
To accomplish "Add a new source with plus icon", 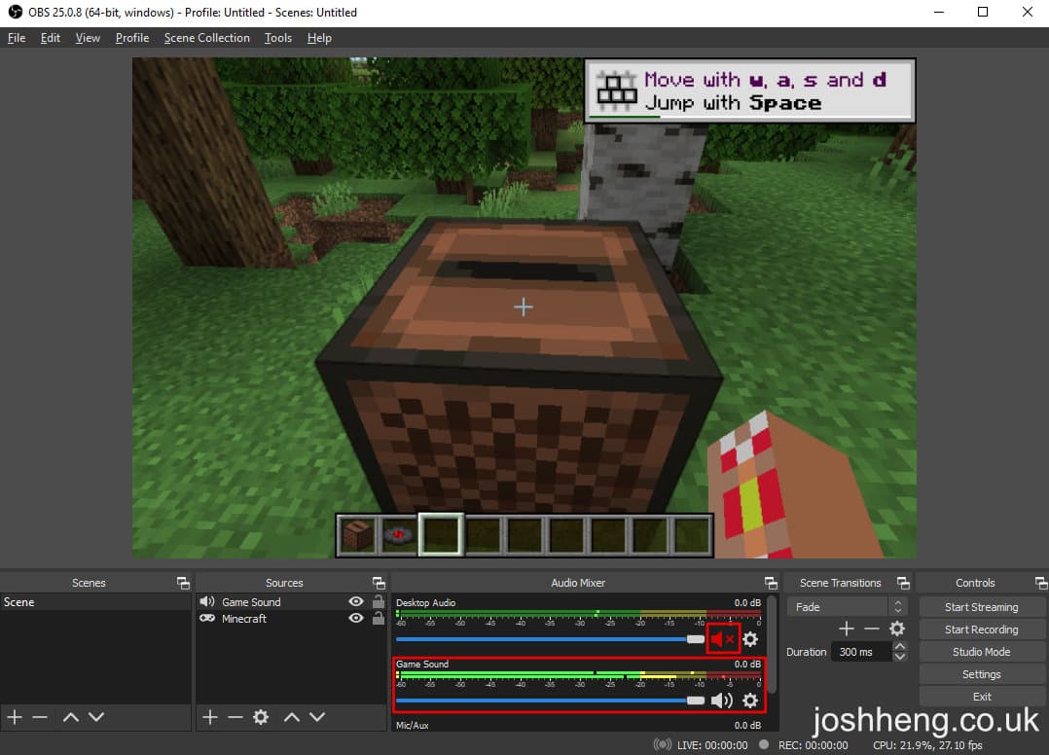I will (210, 717).
